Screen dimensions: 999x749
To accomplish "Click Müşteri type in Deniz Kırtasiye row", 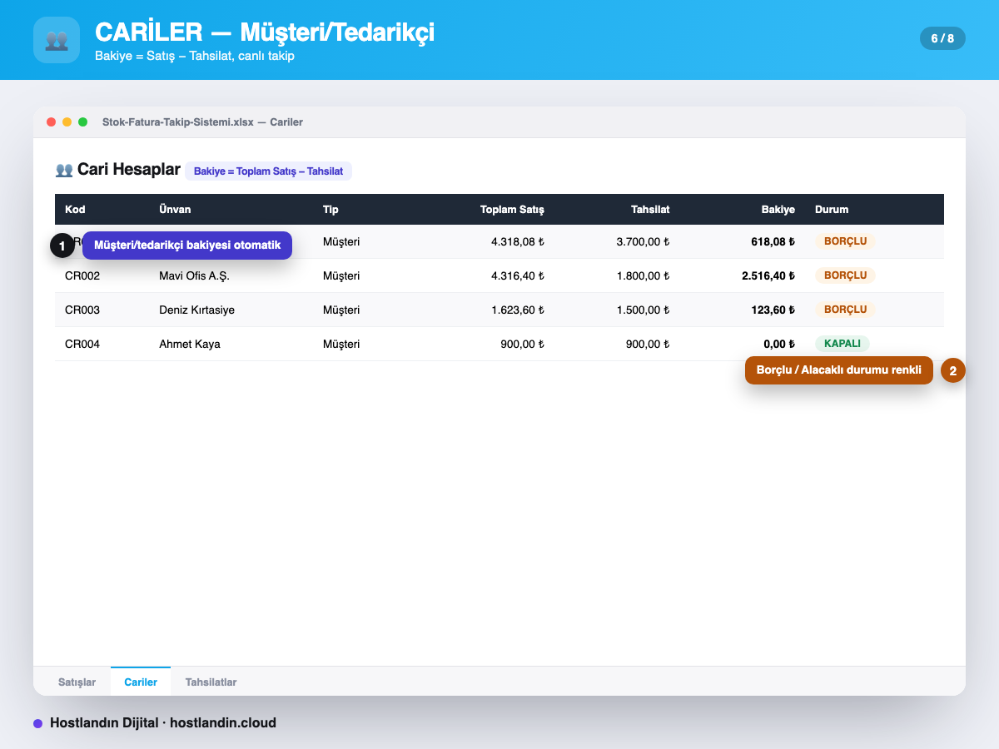I will click(x=341, y=310).
